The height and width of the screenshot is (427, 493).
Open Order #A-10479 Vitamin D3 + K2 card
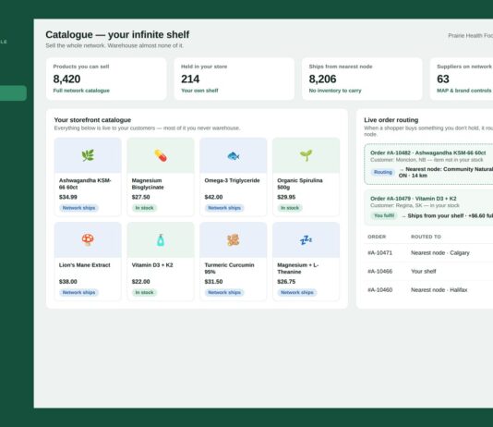tap(428, 207)
